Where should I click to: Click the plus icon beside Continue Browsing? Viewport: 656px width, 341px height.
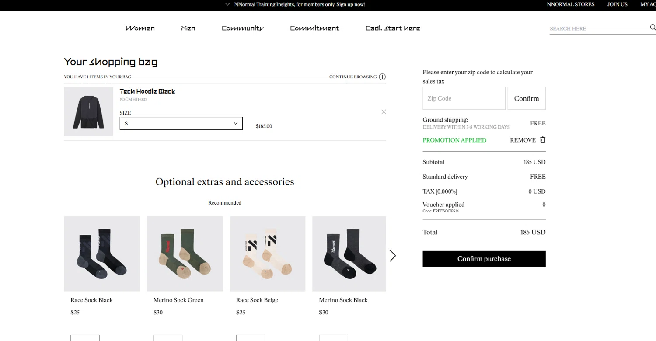pos(382,77)
